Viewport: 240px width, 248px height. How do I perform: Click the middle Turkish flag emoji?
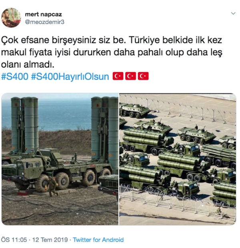tap(130, 76)
